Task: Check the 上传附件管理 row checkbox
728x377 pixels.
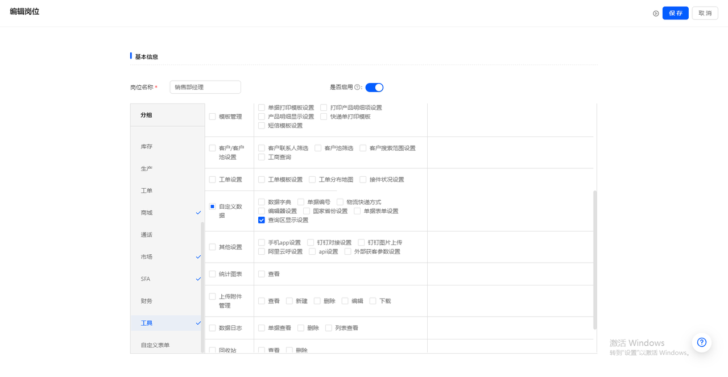Action: coord(212,296)
